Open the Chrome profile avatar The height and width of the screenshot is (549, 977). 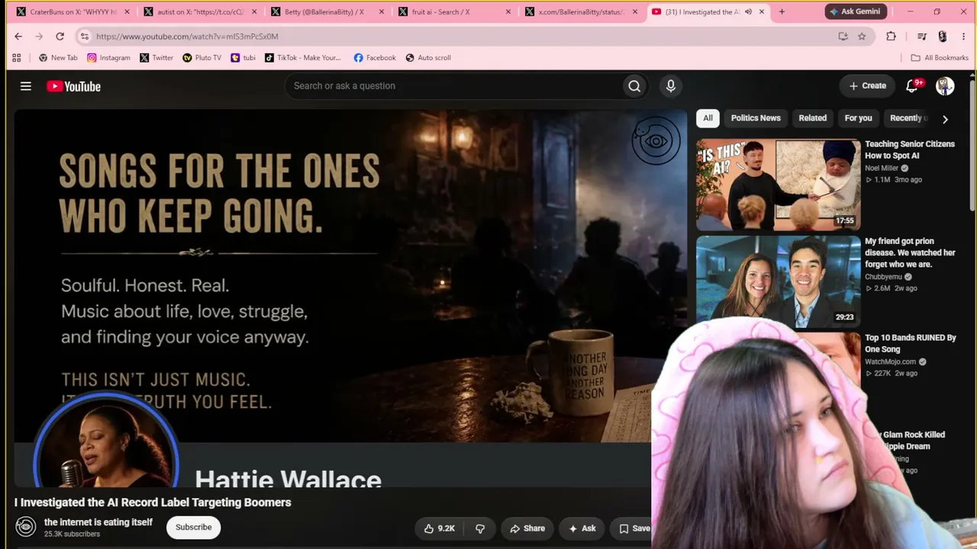click(943, 36)
